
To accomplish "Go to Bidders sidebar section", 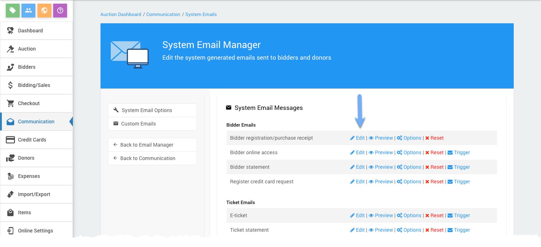I will tap(27, 67).
